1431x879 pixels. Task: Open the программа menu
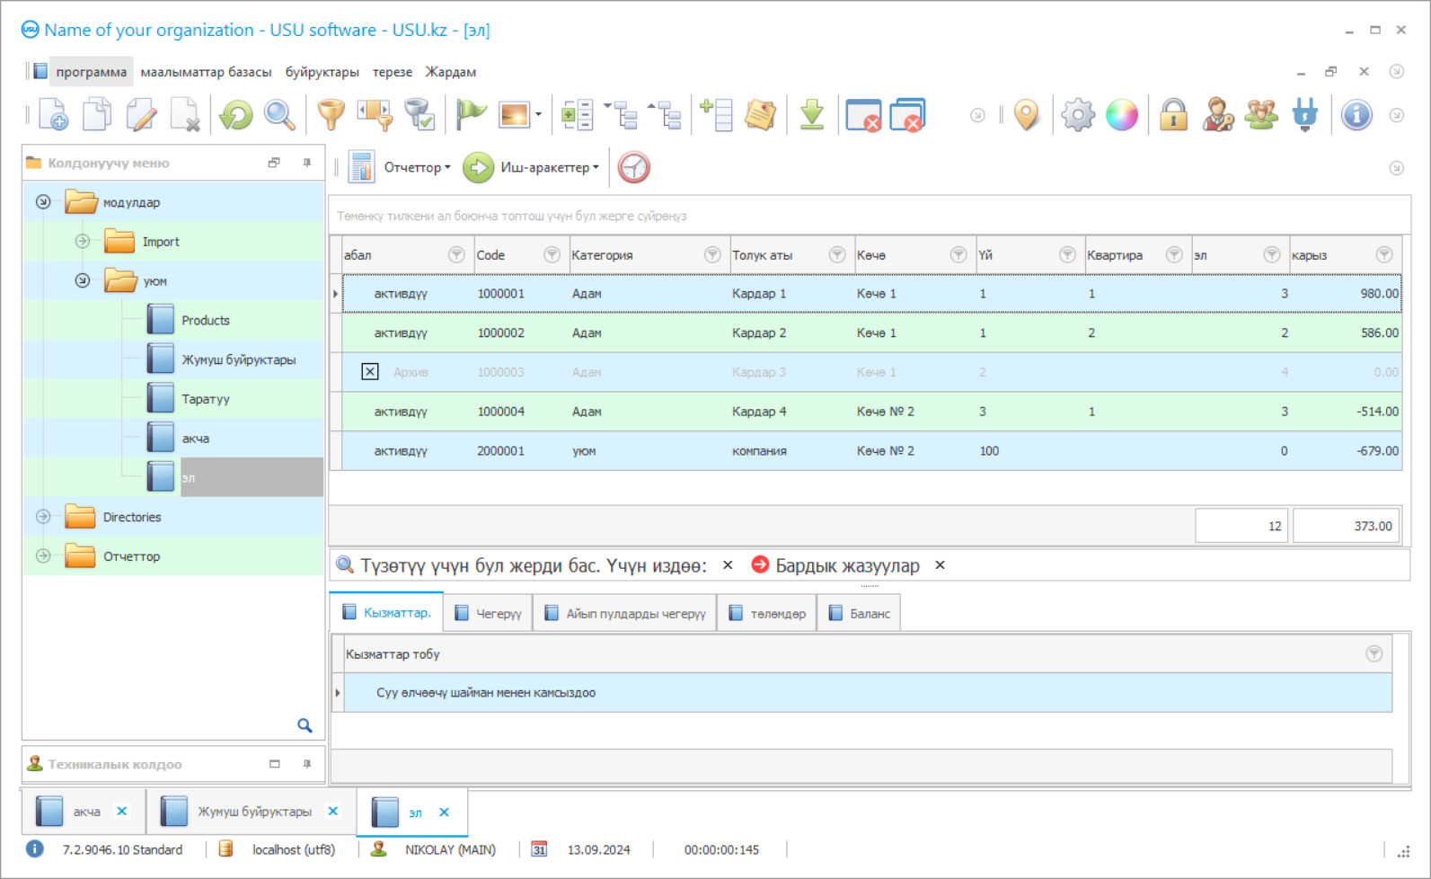(x=91, y=72)
